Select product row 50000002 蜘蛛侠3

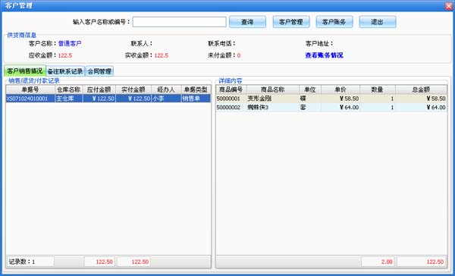click(x=331, y=108)
